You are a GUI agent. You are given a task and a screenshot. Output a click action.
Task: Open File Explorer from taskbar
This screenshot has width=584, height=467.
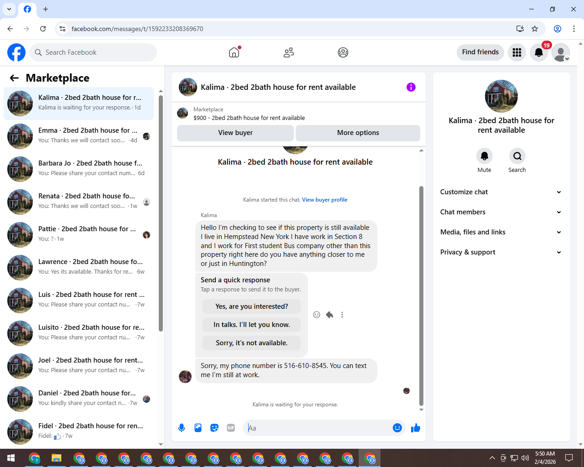click(56, 458)
